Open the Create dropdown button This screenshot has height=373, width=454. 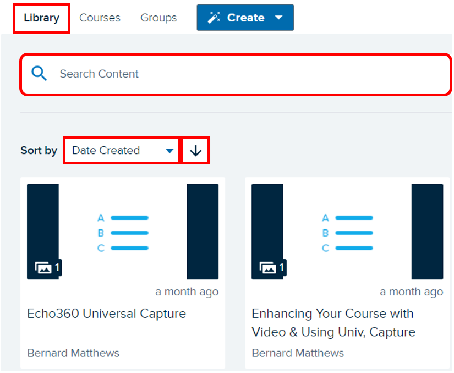[245, 18]
